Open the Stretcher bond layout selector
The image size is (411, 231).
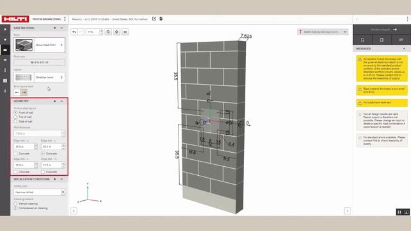(x=39, y=77)
